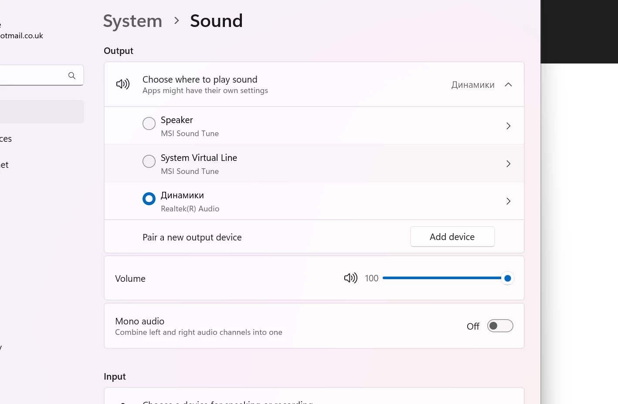Mute output using the volume speaker icon

350,278
